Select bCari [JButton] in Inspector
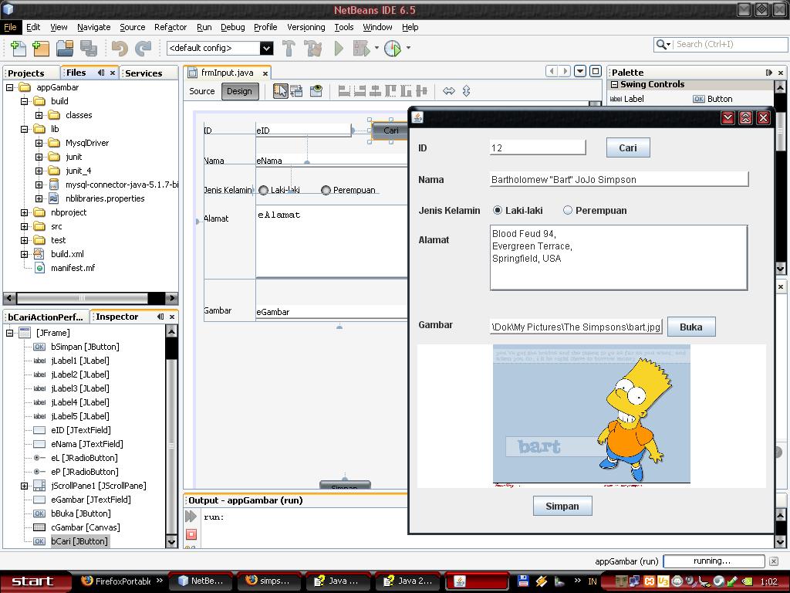This screenshot has width=790, height=593. [x=79, y=541]
